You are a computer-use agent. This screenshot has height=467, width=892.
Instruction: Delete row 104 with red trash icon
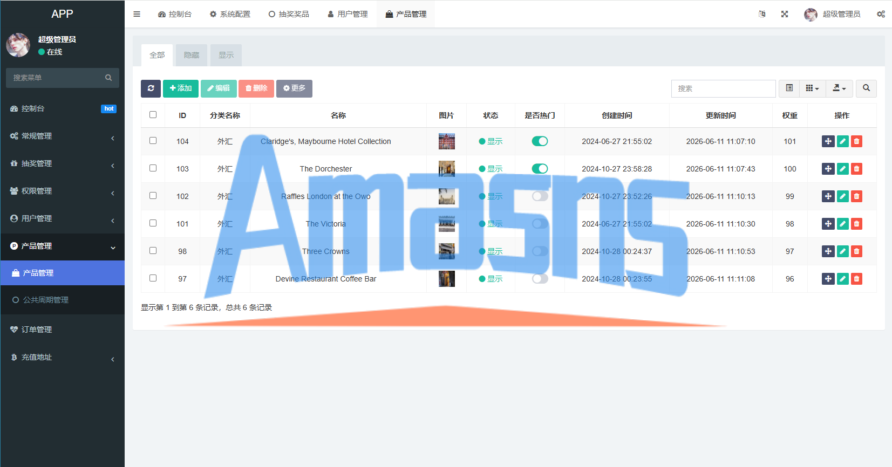click(856, 141)
